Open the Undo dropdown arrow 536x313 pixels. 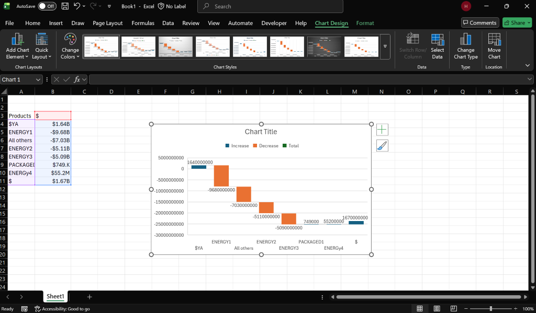click(83, 6)
